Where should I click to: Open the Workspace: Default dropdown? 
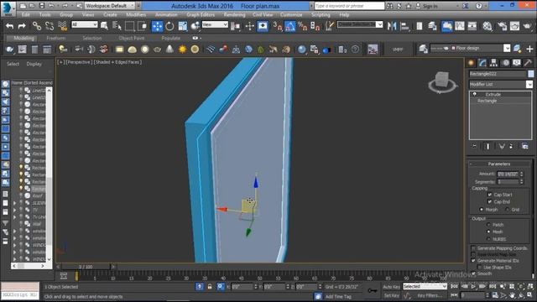(x=110, y=6)
